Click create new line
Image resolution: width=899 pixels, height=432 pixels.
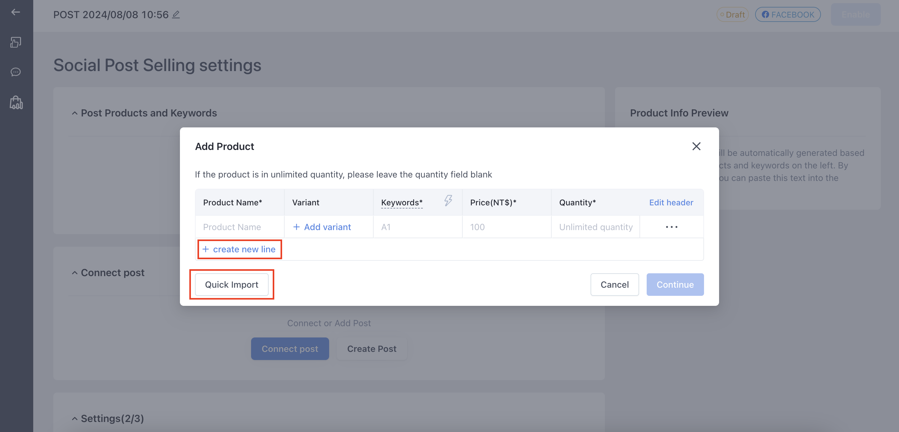click(239, 249)
